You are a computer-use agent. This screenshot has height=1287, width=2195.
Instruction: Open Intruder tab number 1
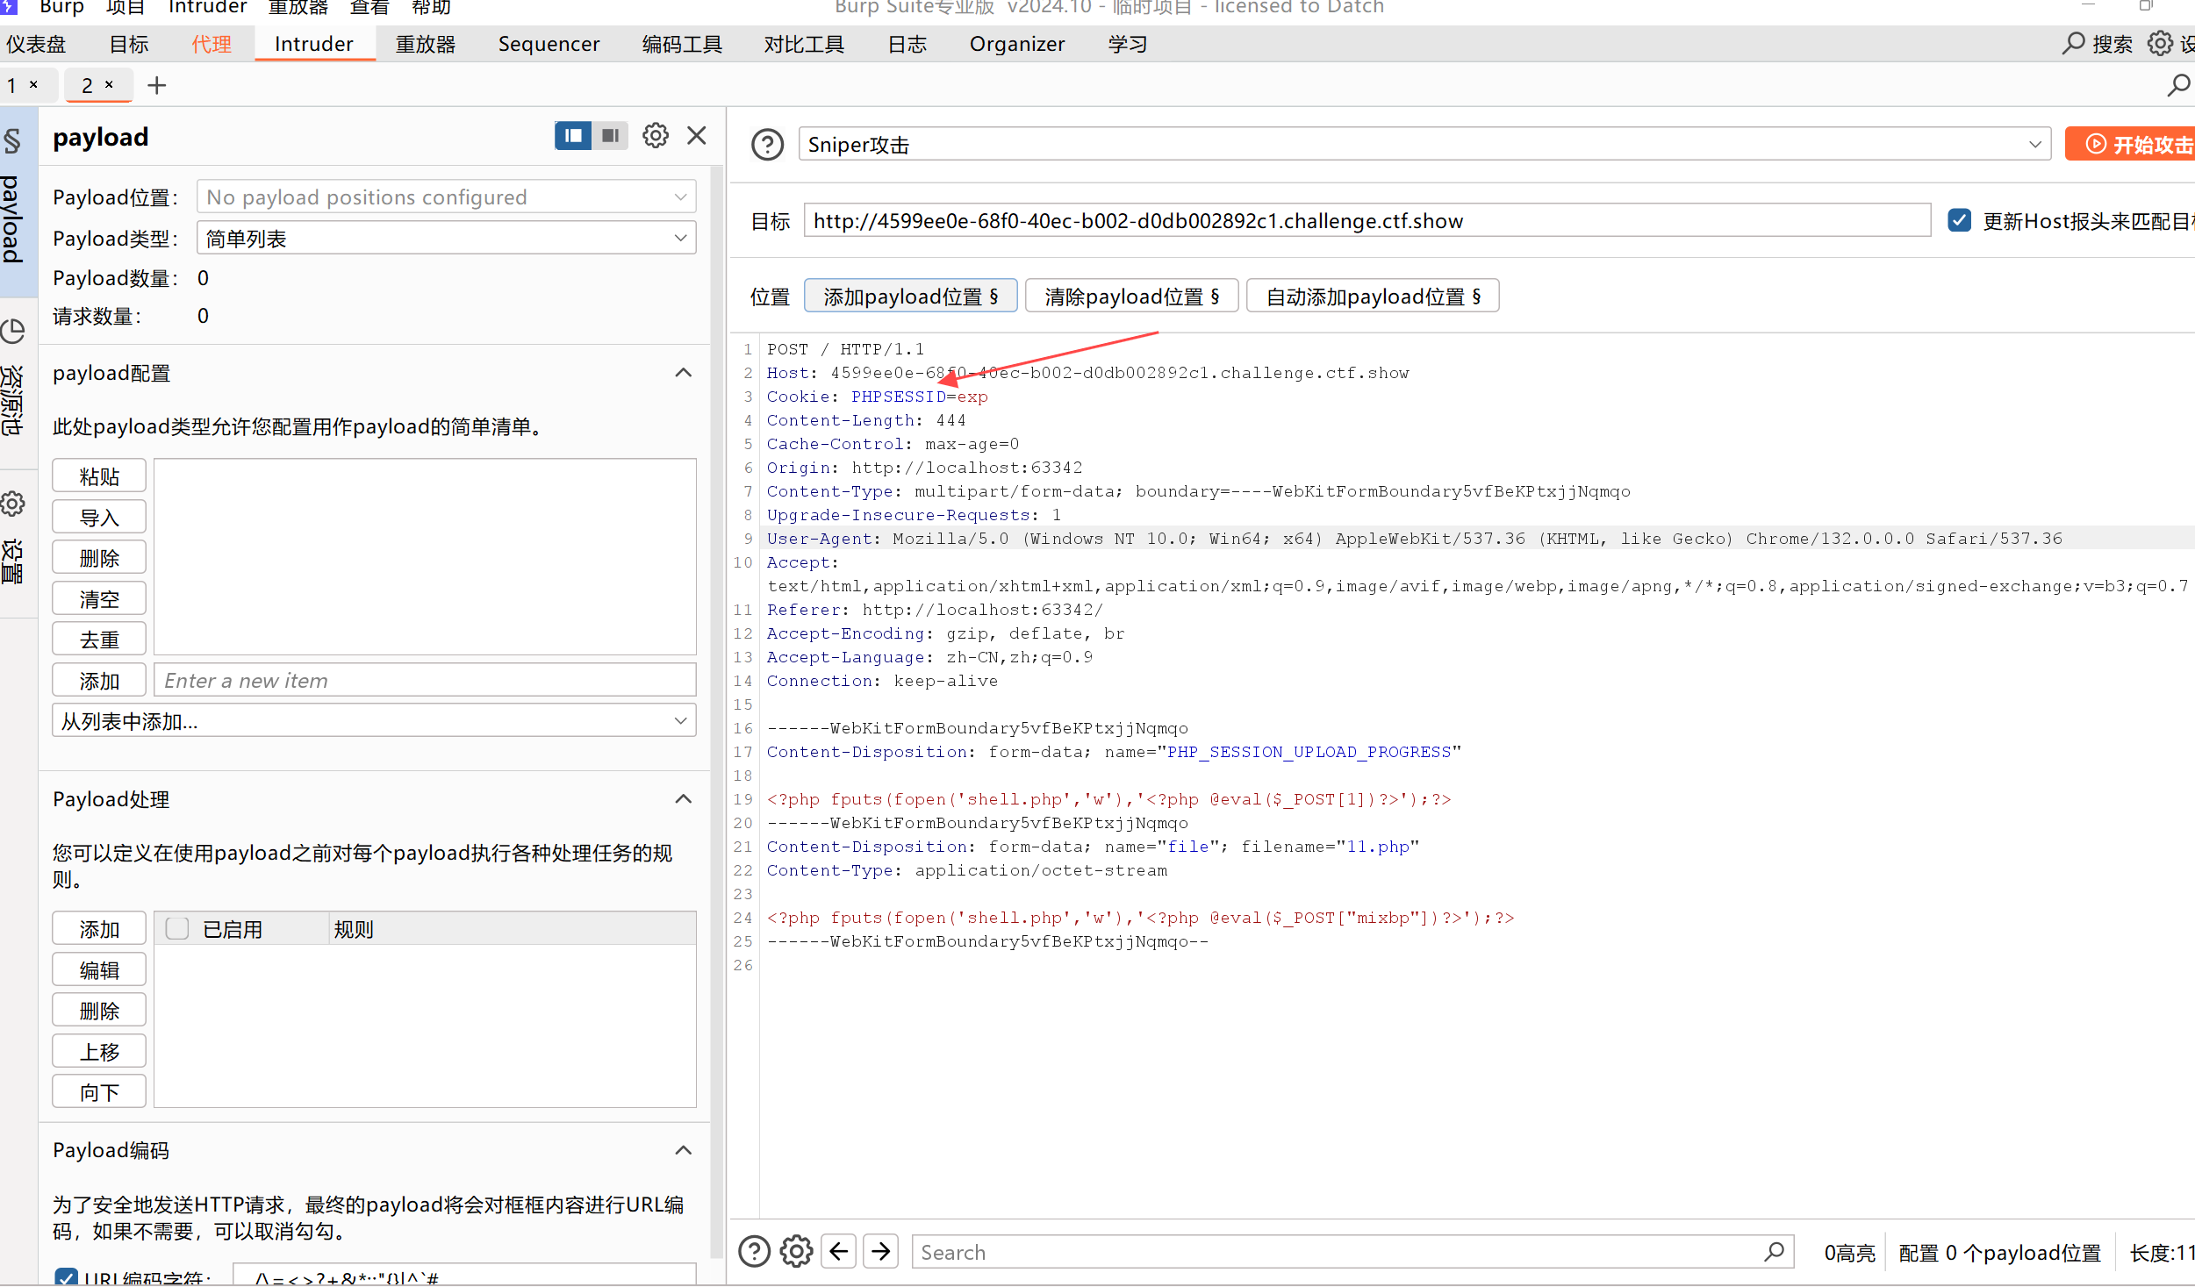pyautogui.click(x=12, y=85)
